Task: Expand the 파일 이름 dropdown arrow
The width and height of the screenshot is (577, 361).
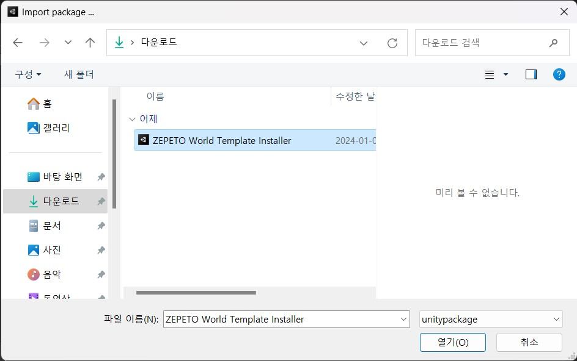Action: [403, 320]
